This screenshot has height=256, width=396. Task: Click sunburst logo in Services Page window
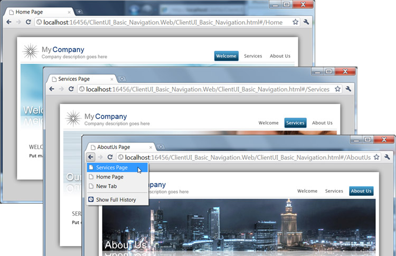[x=73, y=118]
